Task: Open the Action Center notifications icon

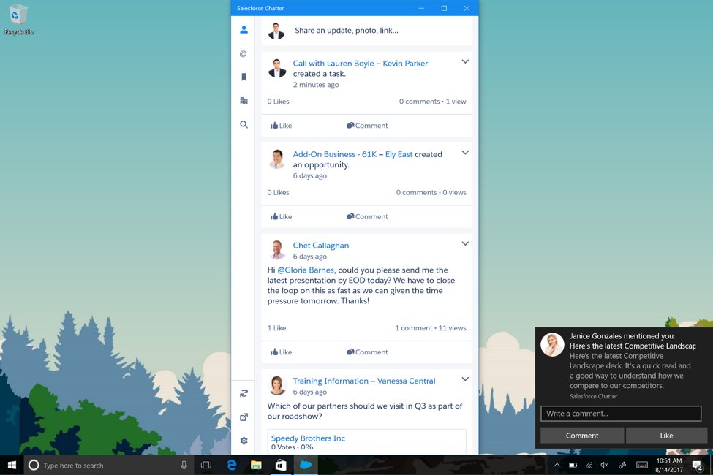Action: point(698,465)
